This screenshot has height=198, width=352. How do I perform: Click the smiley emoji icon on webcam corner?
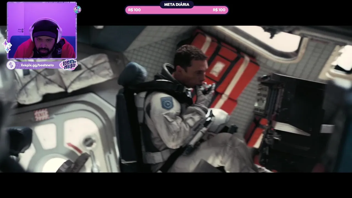tap(77, 10)
